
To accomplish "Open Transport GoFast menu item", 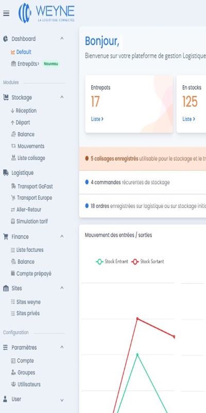I will [x=32, y=186].
